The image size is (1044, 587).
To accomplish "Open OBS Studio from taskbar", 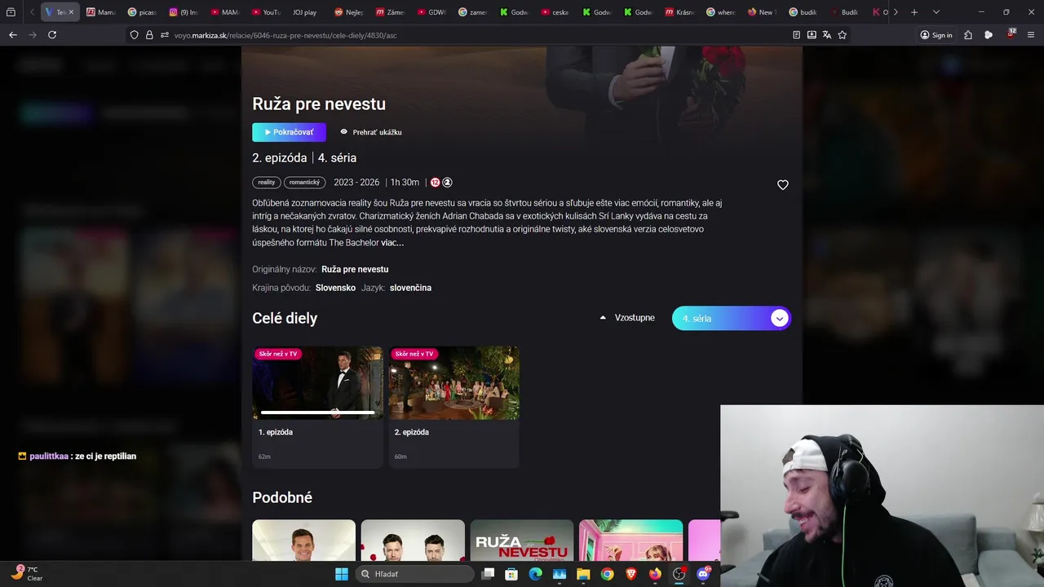I will 679,574.
